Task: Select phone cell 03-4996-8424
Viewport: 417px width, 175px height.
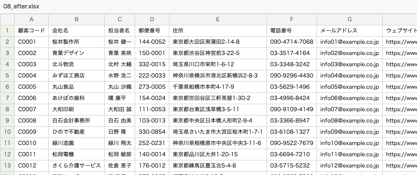Action: click(x=291, y=98)
